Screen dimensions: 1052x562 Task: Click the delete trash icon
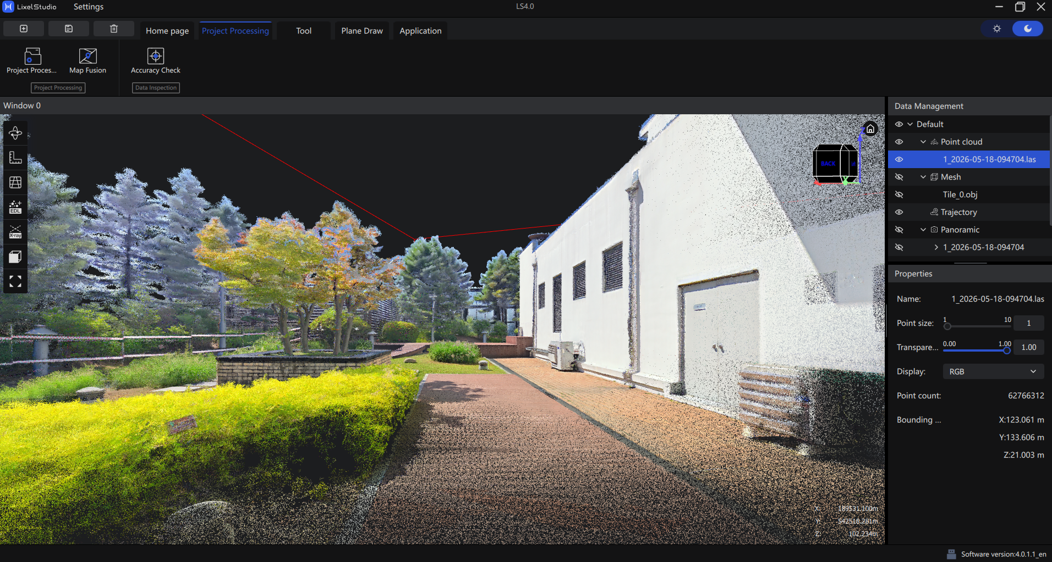(114, 29)
